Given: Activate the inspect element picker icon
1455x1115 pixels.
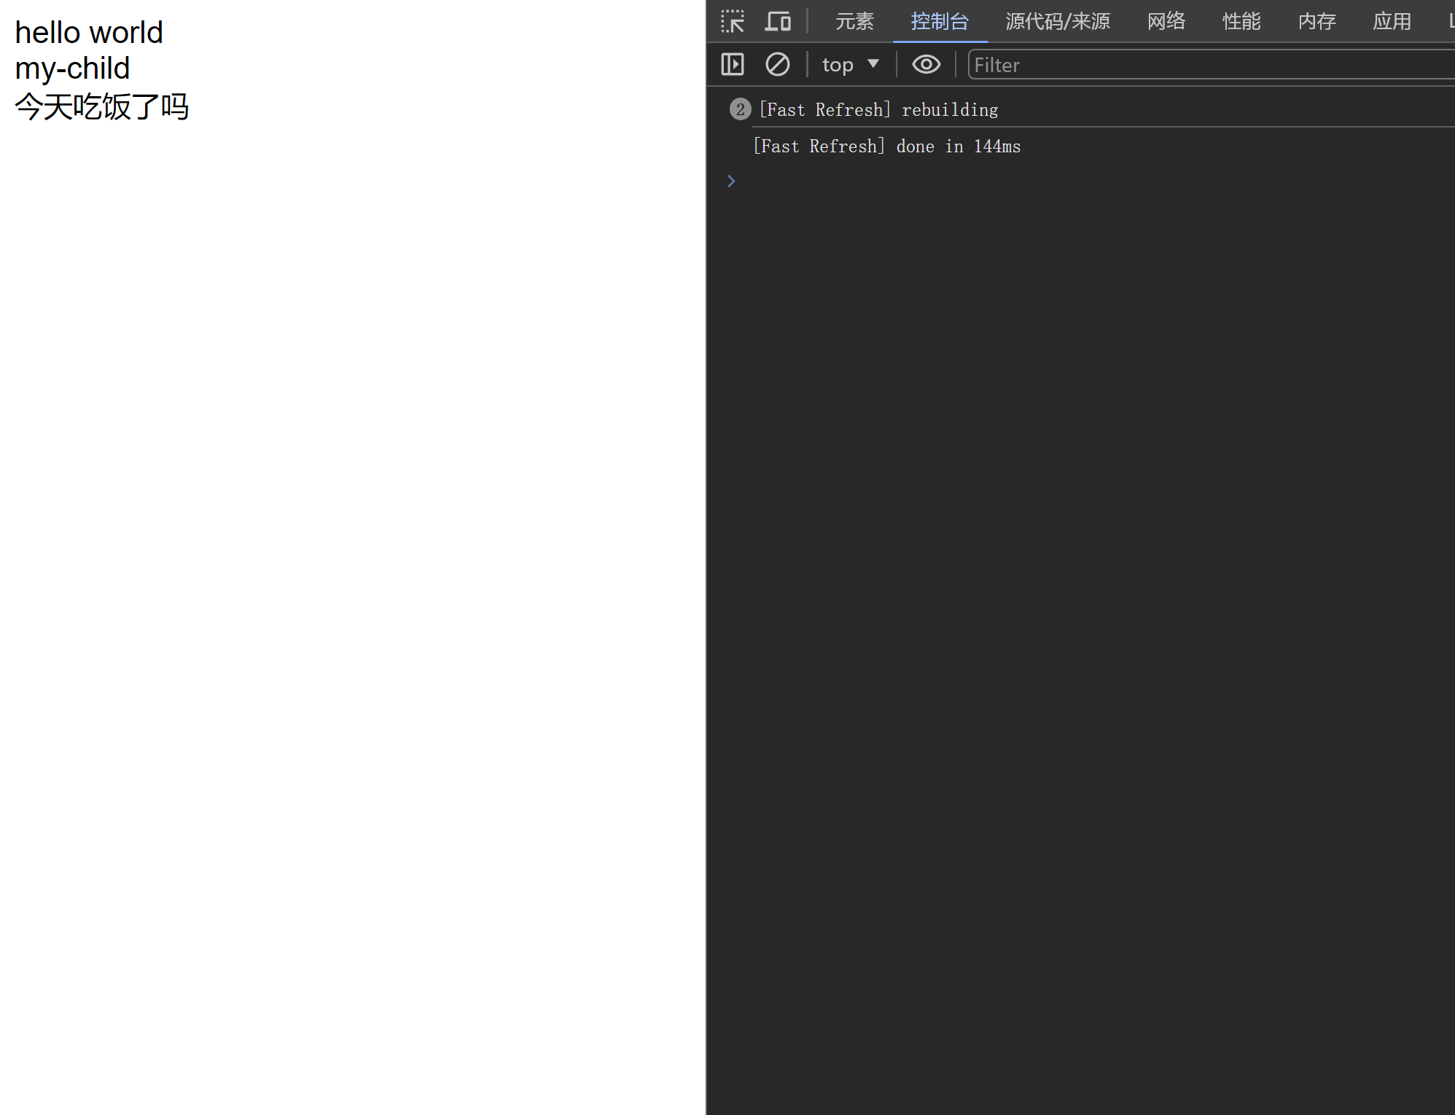Looking at the screenshot, I should [x=732, y=21].
